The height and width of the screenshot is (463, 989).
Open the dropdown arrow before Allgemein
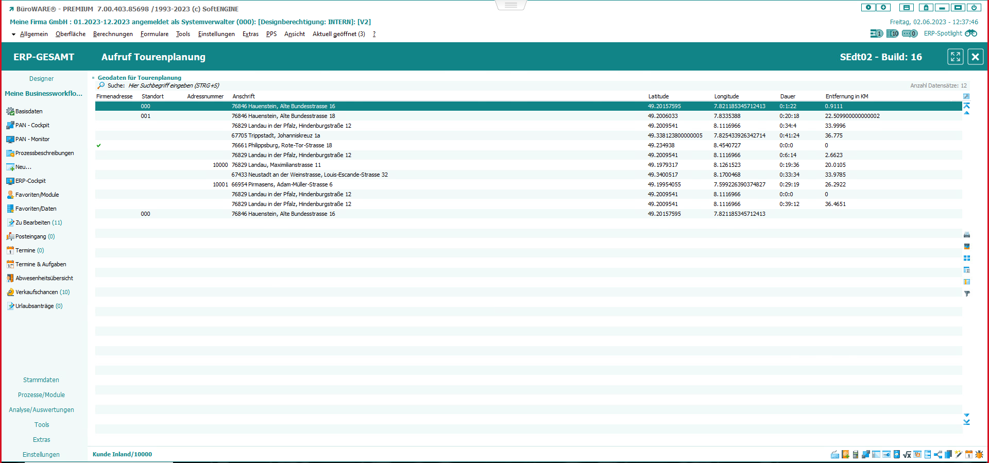click(x=13, y=35)
